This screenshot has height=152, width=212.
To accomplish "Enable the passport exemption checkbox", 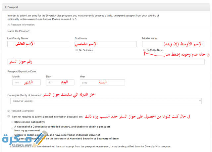I will pos(8,117).
